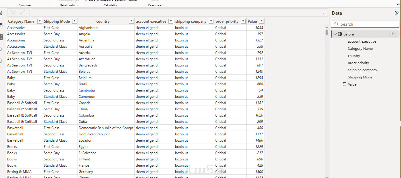
Task: Select order priority field in Data pane
Action: 358,63
